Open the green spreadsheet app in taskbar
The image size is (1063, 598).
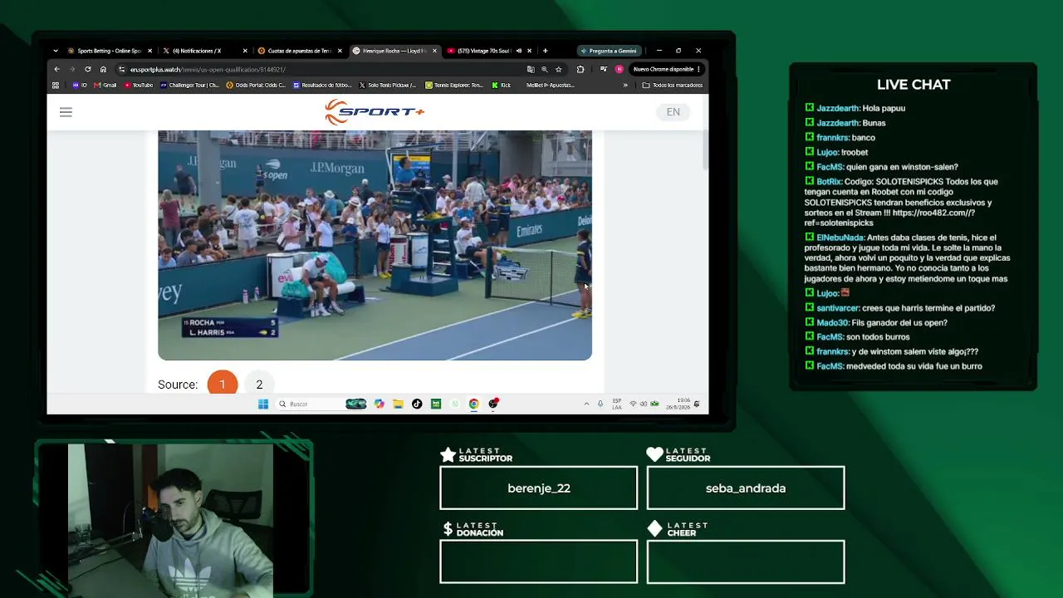tap(436, 404)
